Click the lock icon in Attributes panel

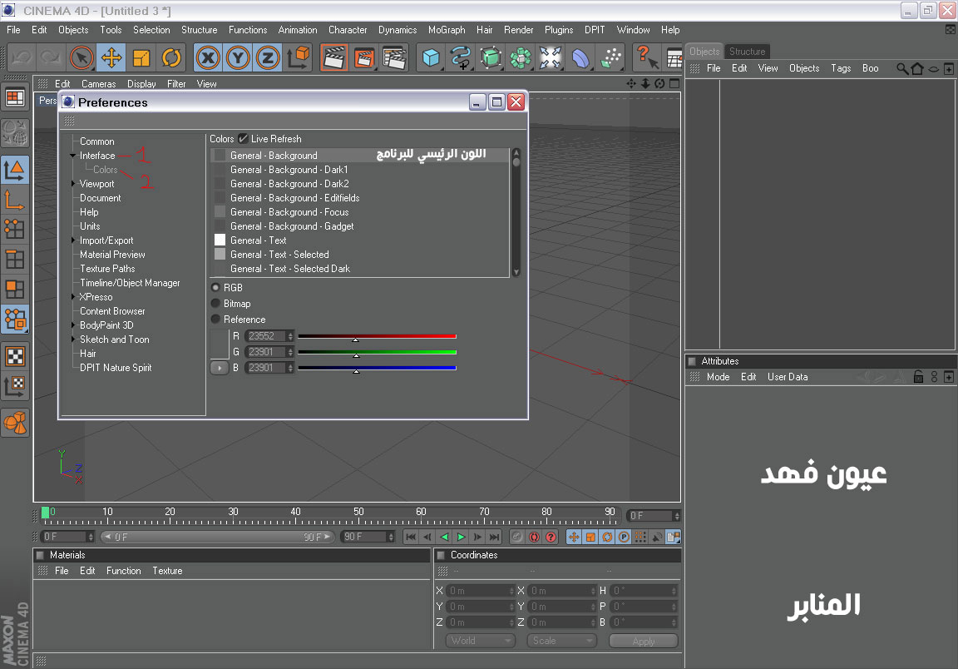click(918, 377)
